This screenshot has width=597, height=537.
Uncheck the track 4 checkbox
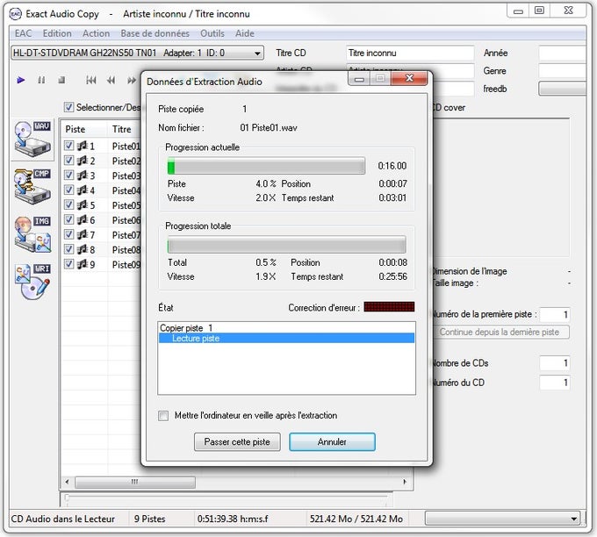[68, 190]
